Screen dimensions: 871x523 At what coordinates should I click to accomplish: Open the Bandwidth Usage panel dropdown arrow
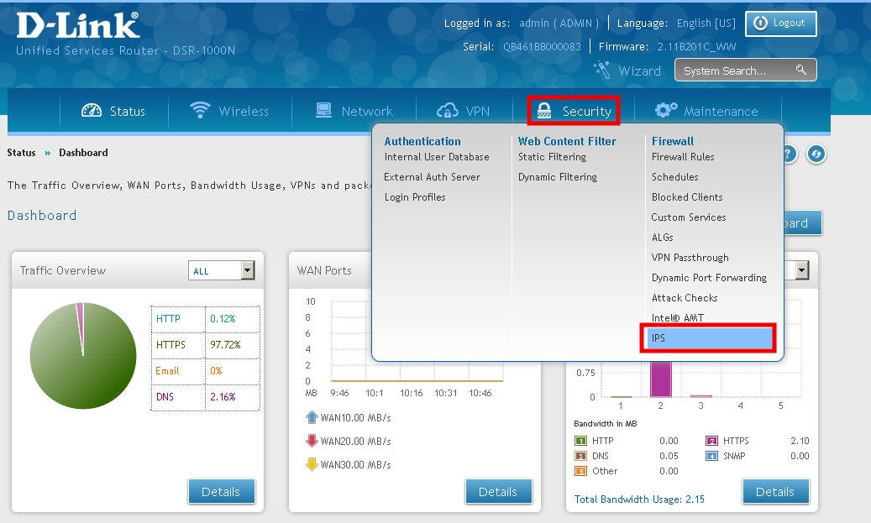coord(802,270)
